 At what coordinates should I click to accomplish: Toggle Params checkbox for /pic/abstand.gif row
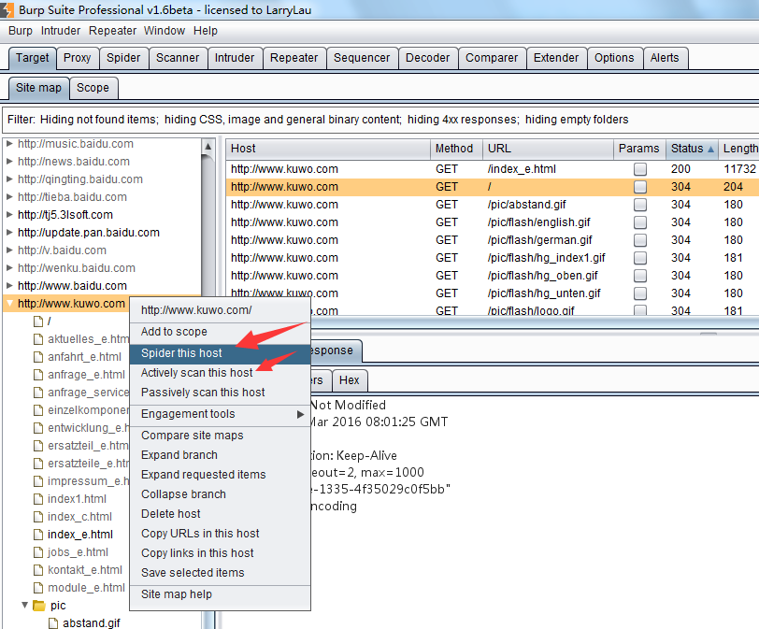[640, 205]
